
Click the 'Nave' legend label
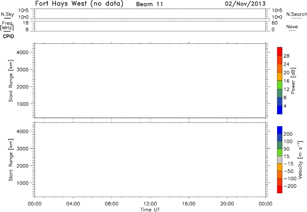pyautogui.click(x=292, y=27)
